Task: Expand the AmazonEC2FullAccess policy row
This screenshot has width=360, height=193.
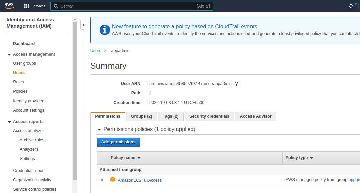Action: click(102, 180)
